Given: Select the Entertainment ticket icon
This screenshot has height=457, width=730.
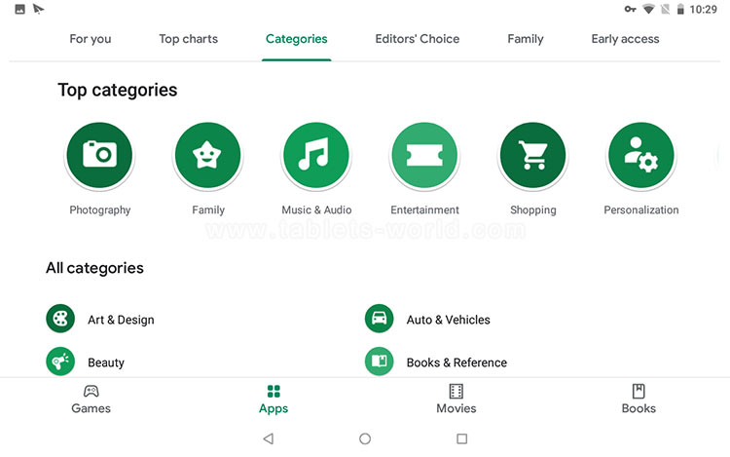Looking at the screenshot, I should pyautogui.click(x=424, y=154).
